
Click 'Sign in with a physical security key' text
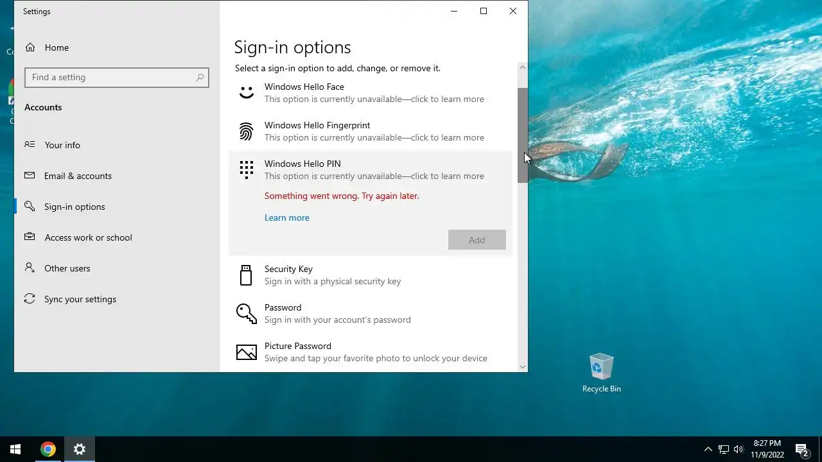pyautogui.click(x=333, y=281)
